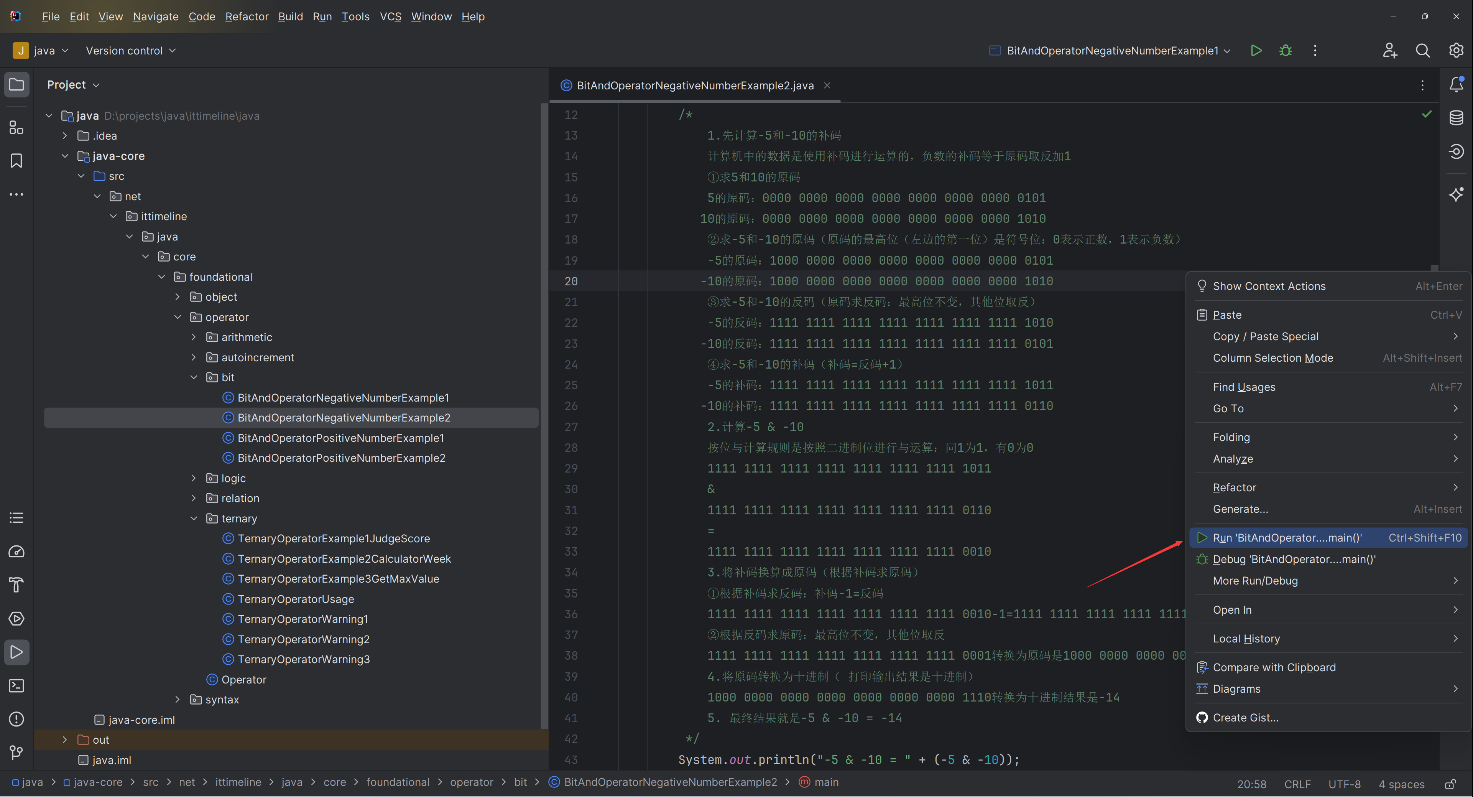Click 4 spaces indent setting
The image size is (1473, 797).
[x=1401, y=784]
